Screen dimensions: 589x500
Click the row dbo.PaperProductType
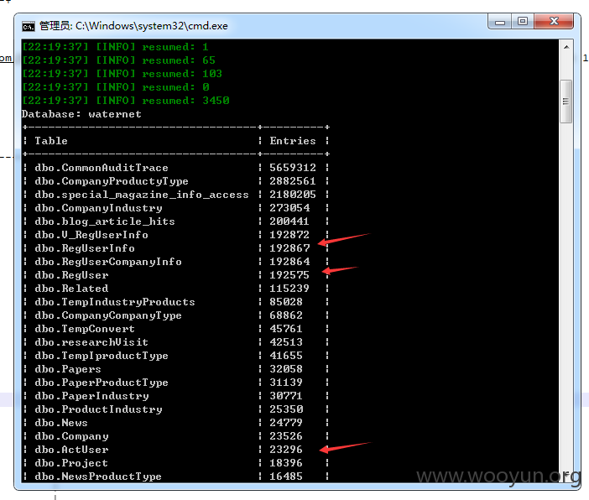(x=176, y=383)
